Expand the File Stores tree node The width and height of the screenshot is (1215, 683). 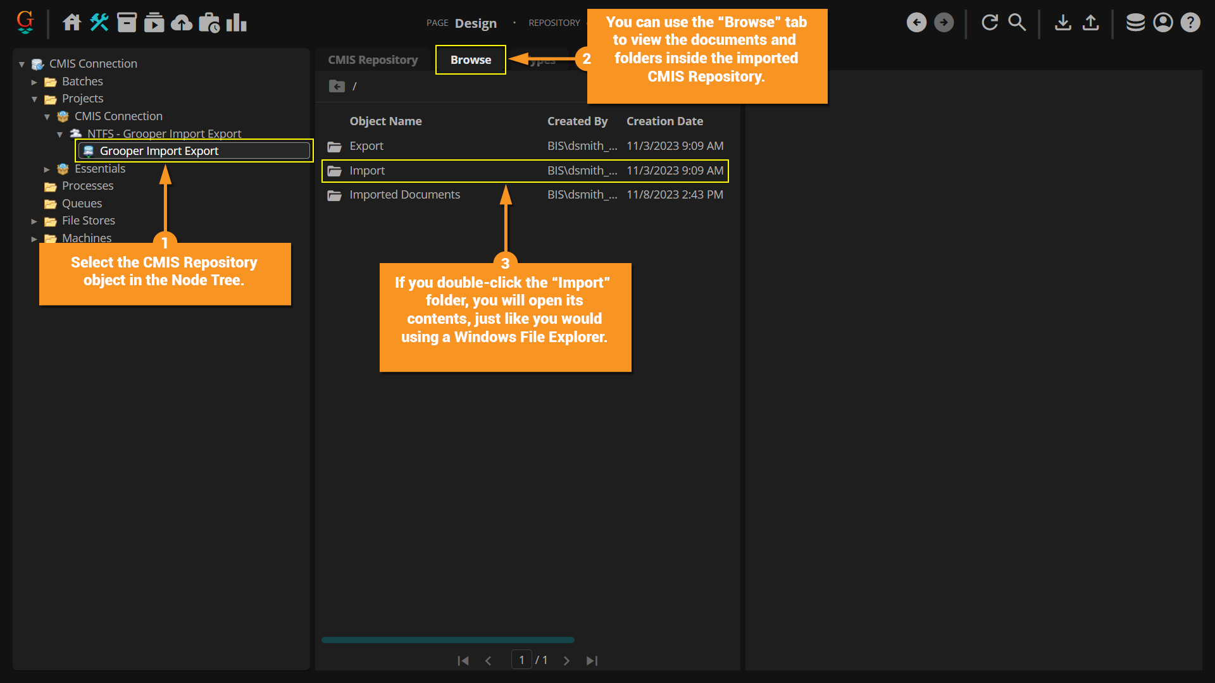pos(34,221)
